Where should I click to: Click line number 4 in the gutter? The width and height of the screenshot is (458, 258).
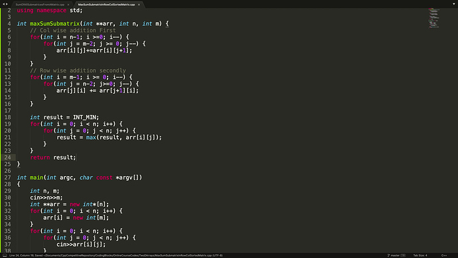coord(9,24)
